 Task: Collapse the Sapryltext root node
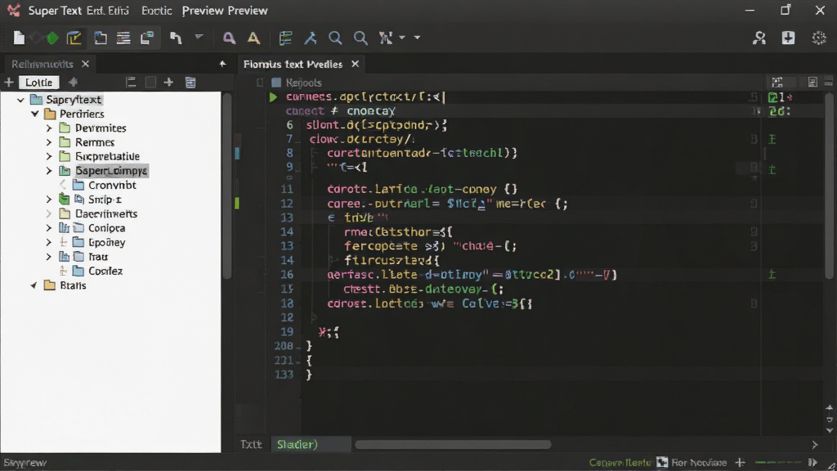pos(20,100)
